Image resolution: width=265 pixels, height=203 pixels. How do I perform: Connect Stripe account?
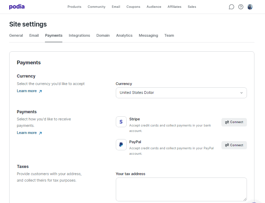pyautogui.click(x=234, y=122)
